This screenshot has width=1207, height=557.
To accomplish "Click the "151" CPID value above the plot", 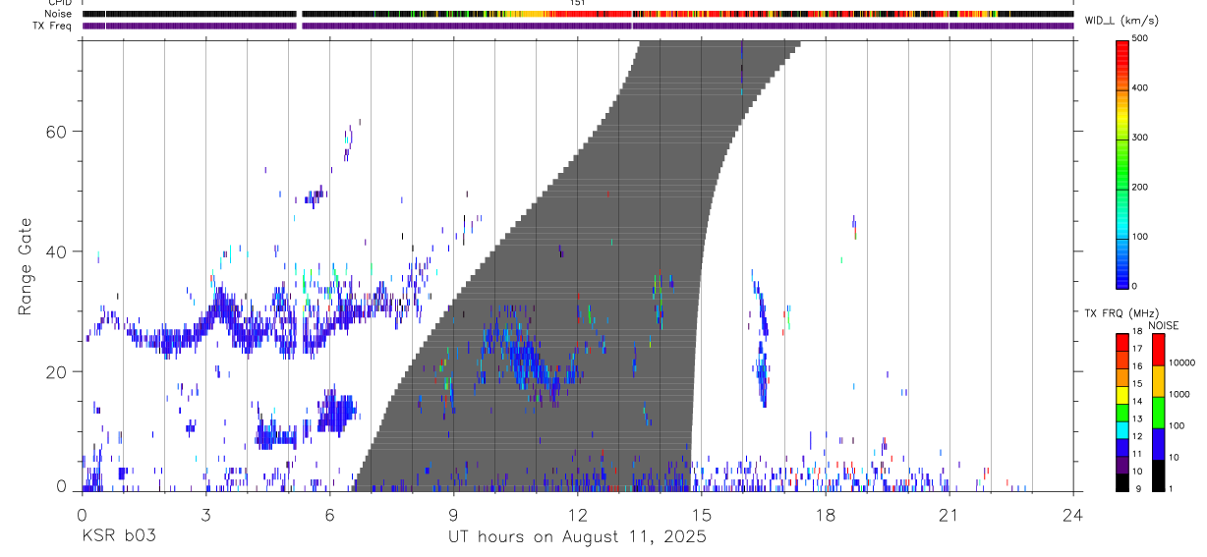I will 577,3.
